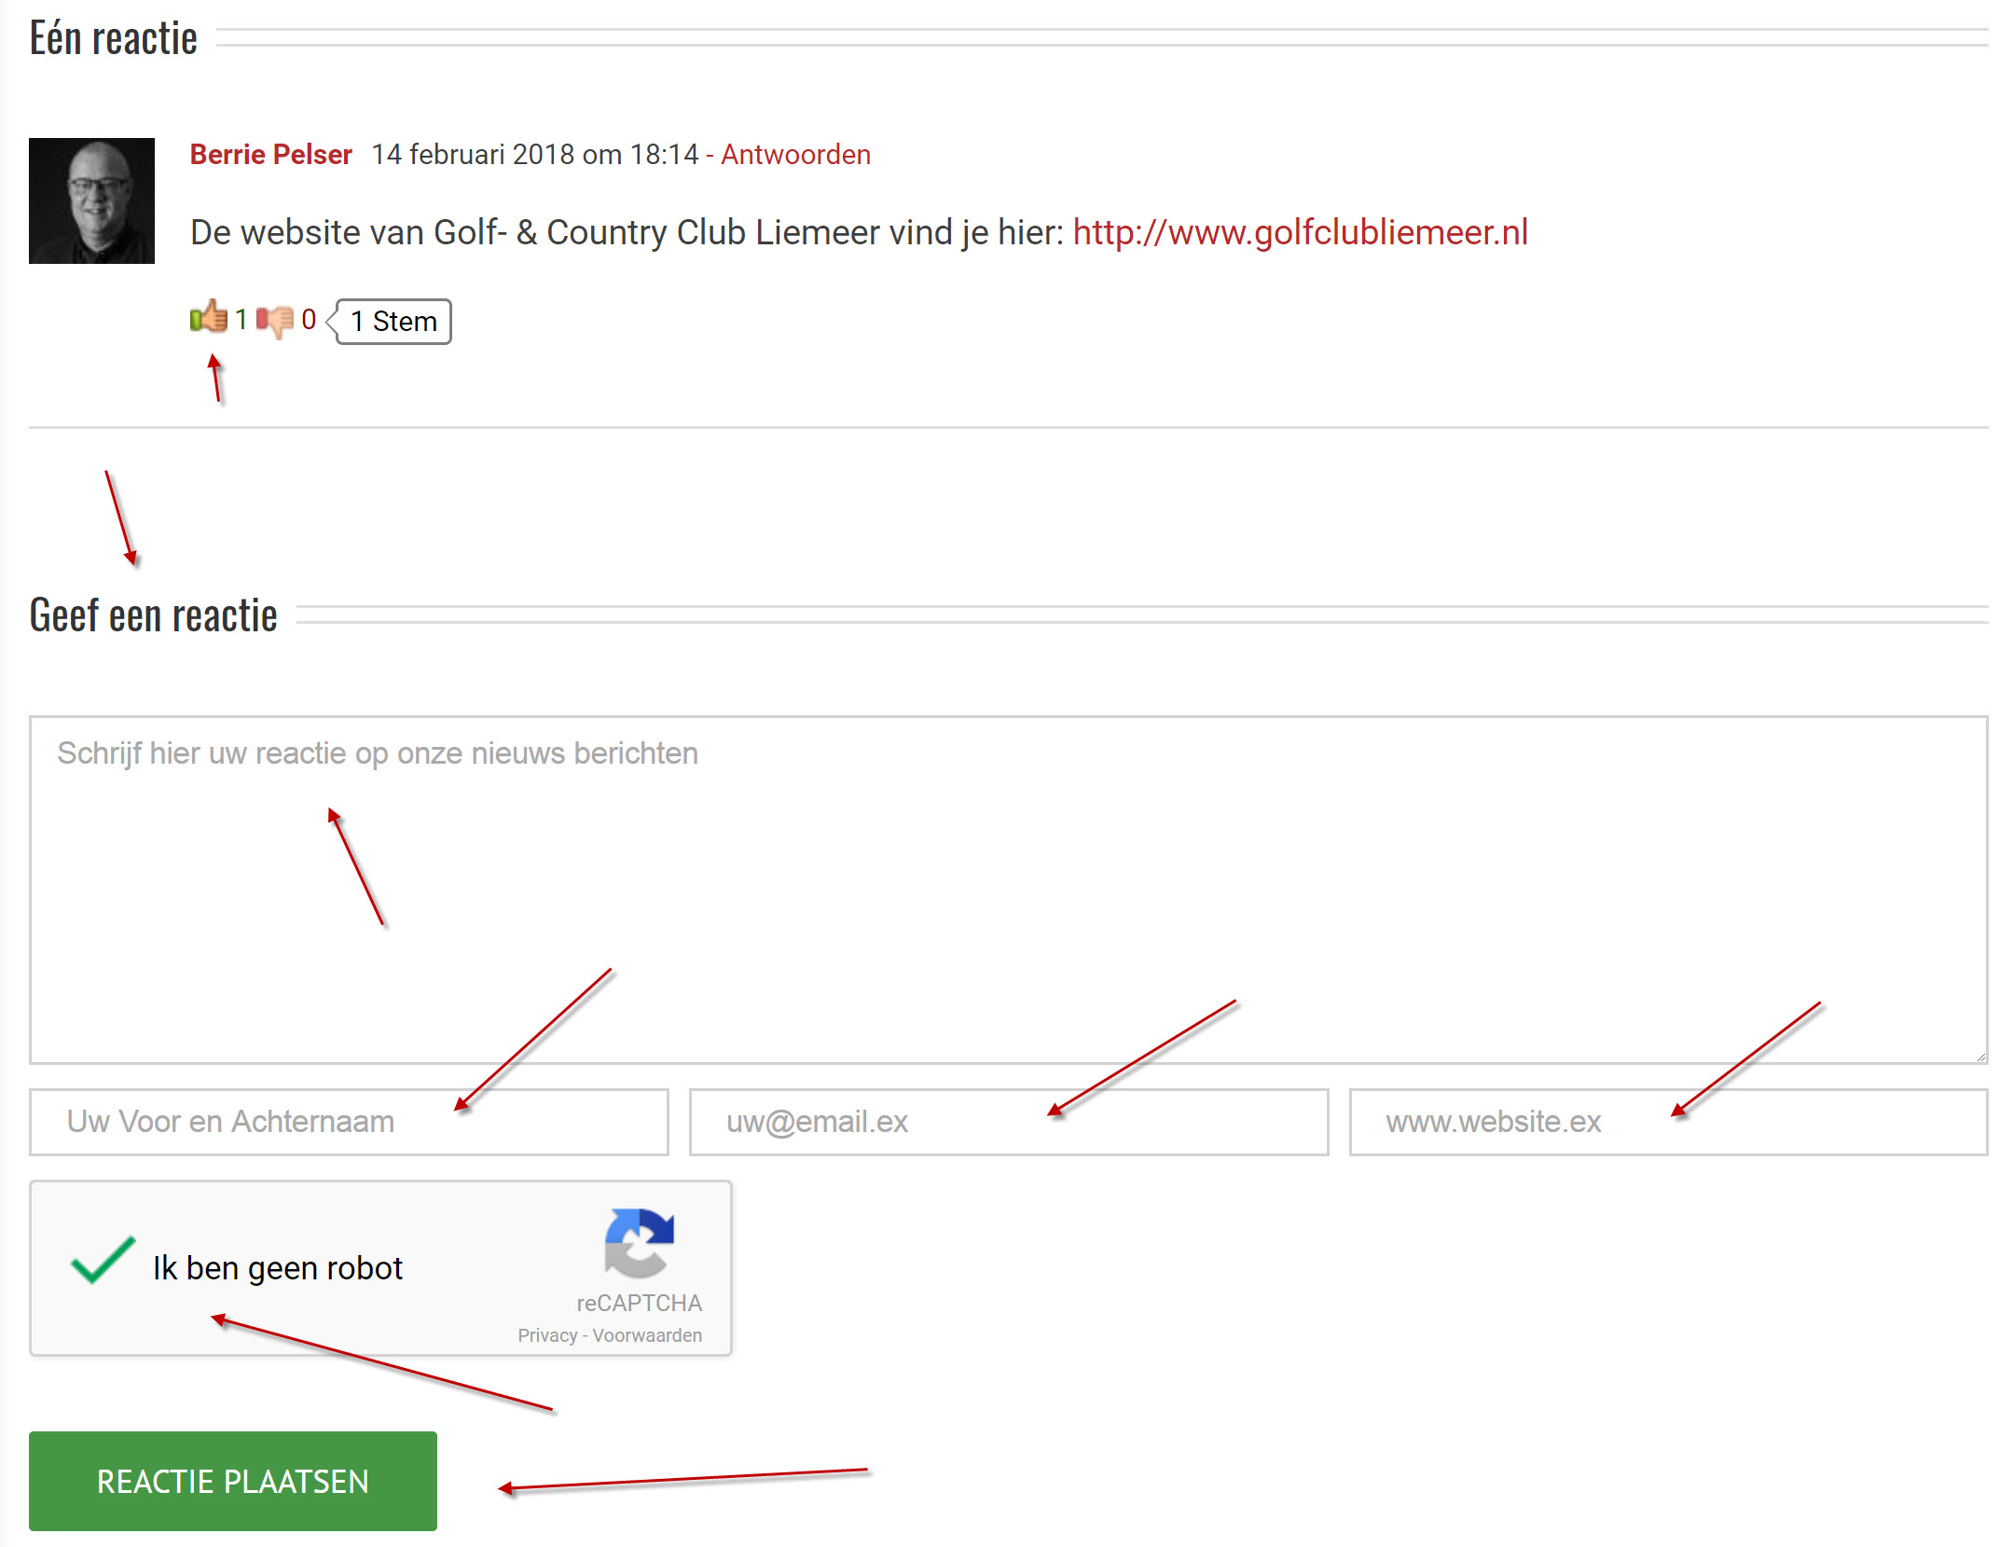Click Berrie Pelser's avatar photo

click(x=91, y=200)
